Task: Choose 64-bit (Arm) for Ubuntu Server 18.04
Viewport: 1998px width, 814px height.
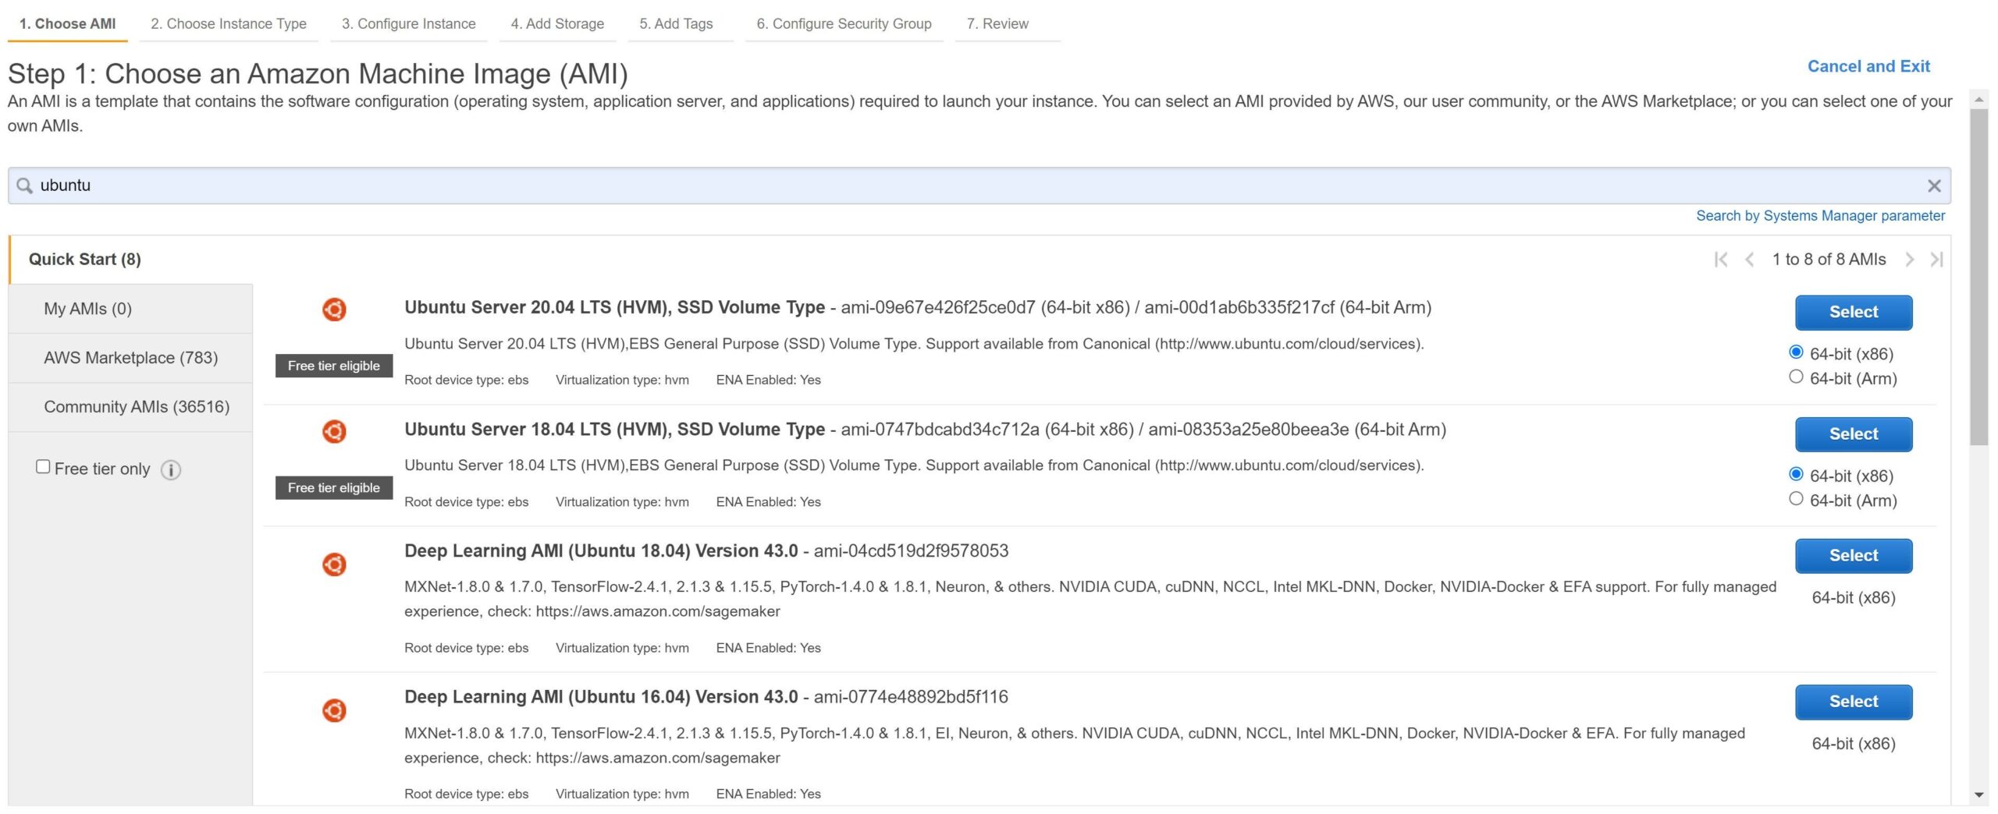Action: tap(1796, 499)
